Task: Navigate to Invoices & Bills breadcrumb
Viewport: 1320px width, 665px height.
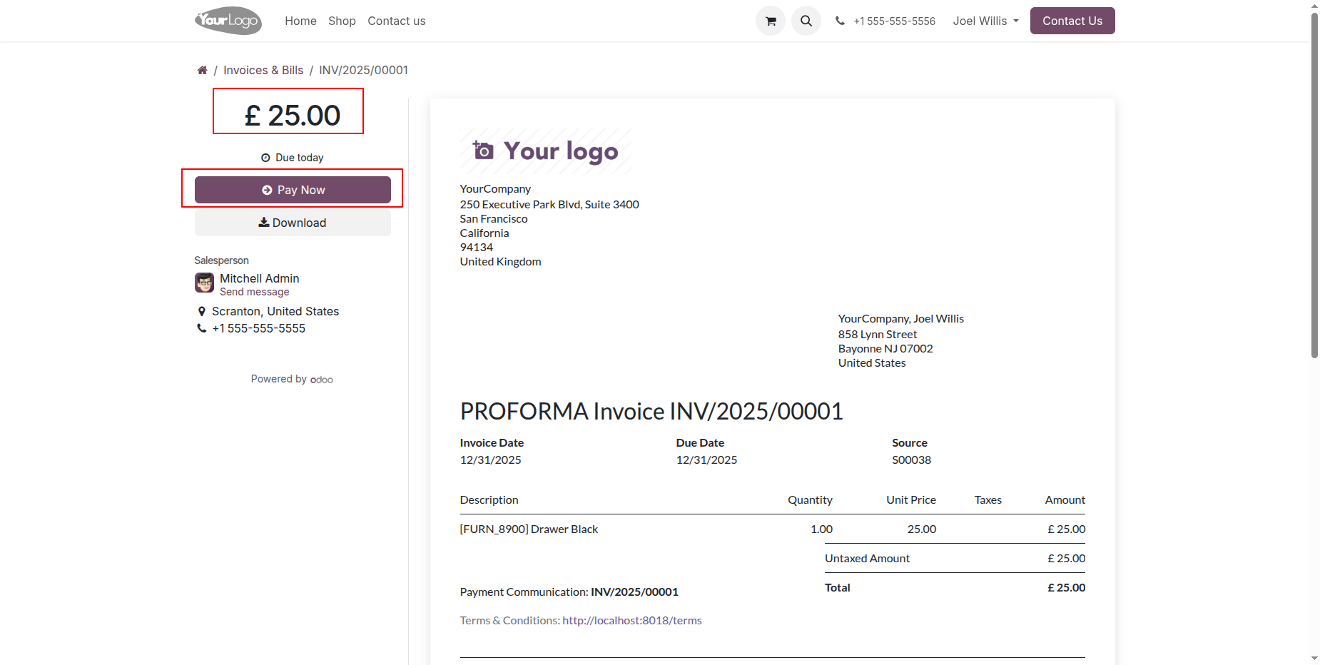Action: coord(263,70)
